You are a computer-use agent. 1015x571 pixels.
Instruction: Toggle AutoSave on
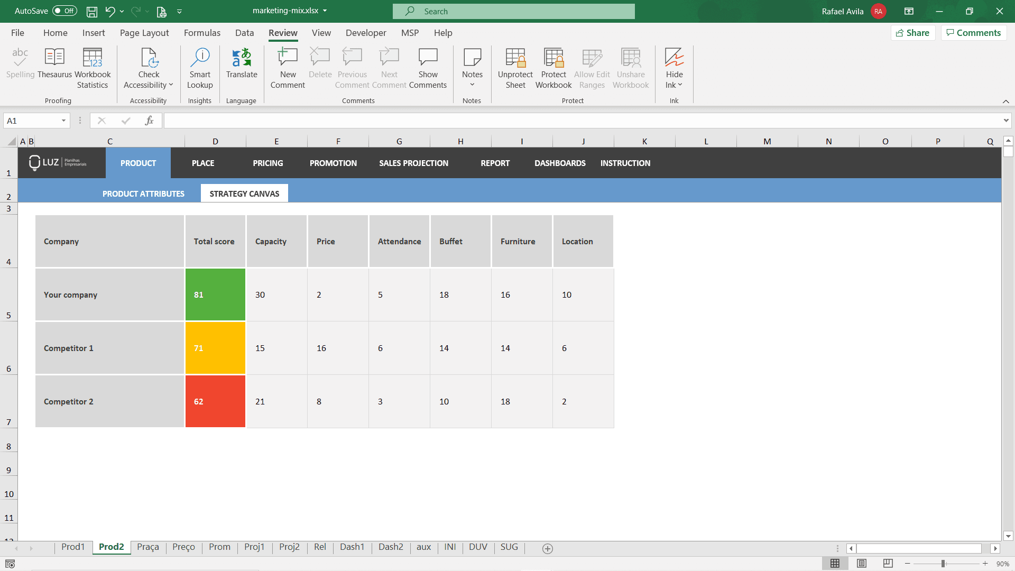pyautogui.click(x=63, y=11)
